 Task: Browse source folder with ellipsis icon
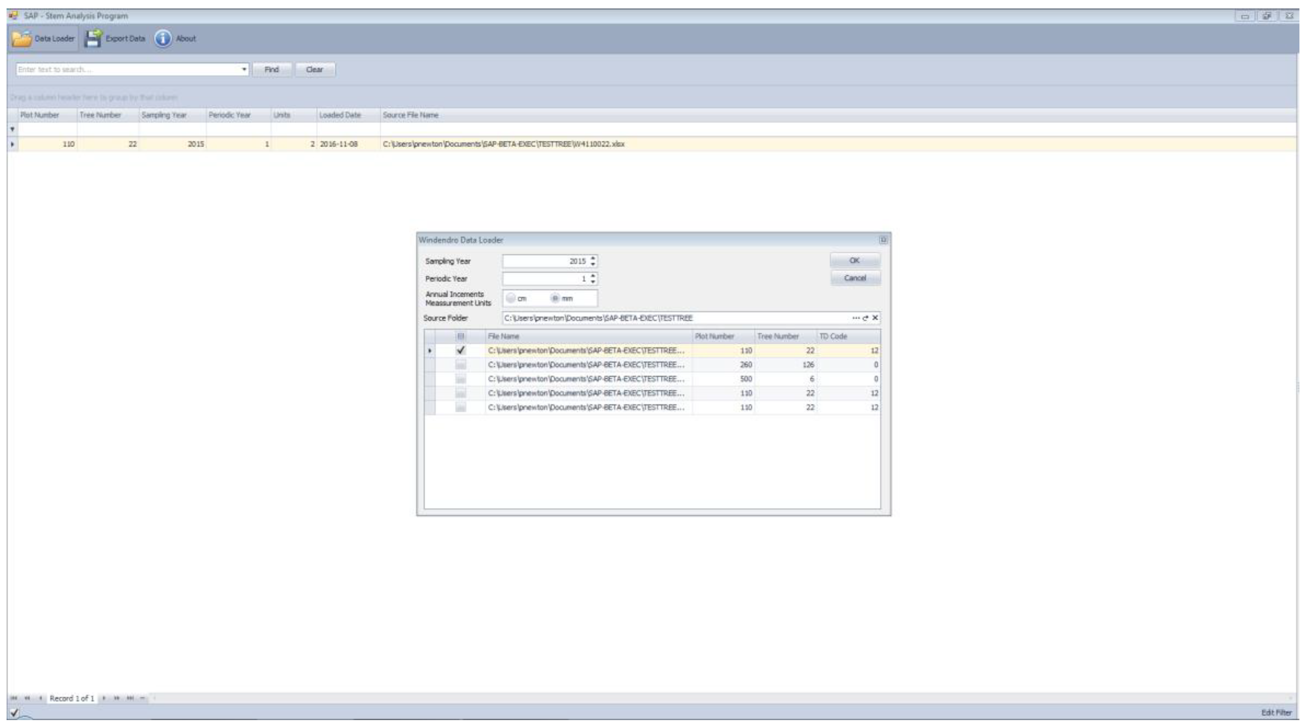856,318
